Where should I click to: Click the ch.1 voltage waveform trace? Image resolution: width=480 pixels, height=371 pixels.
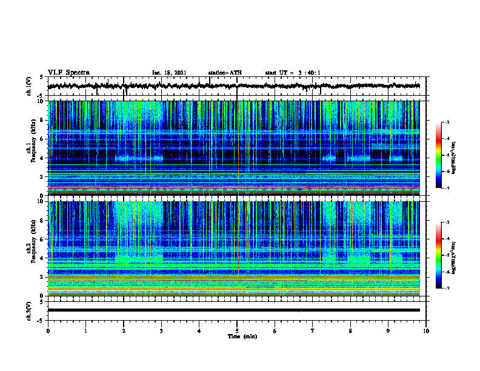[233, 86]
